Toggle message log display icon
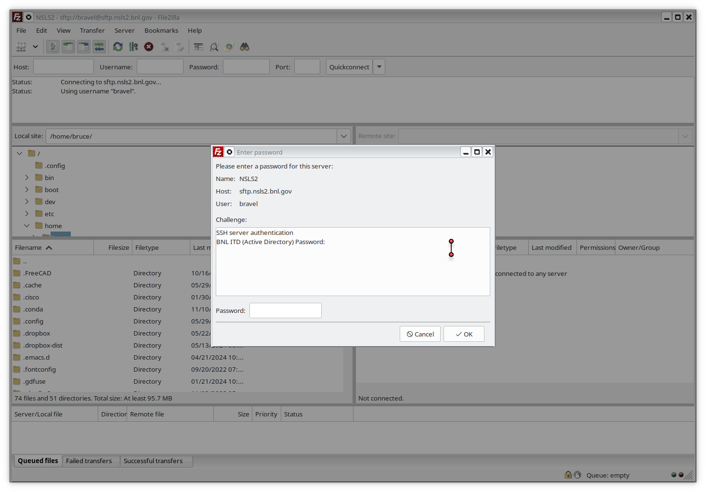The height and width of the screenshot is (492, 706). [53, 47]
